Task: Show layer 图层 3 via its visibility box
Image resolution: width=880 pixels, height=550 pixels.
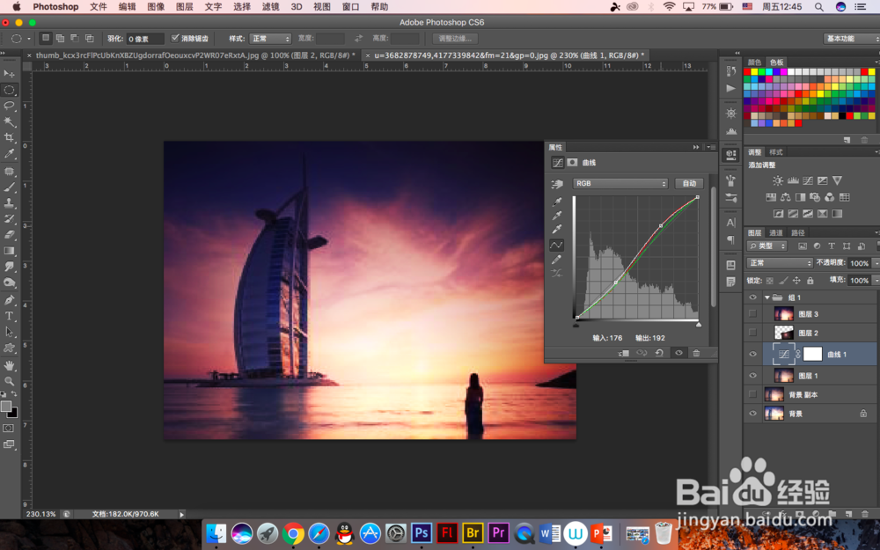Action: tap(752, 314)
